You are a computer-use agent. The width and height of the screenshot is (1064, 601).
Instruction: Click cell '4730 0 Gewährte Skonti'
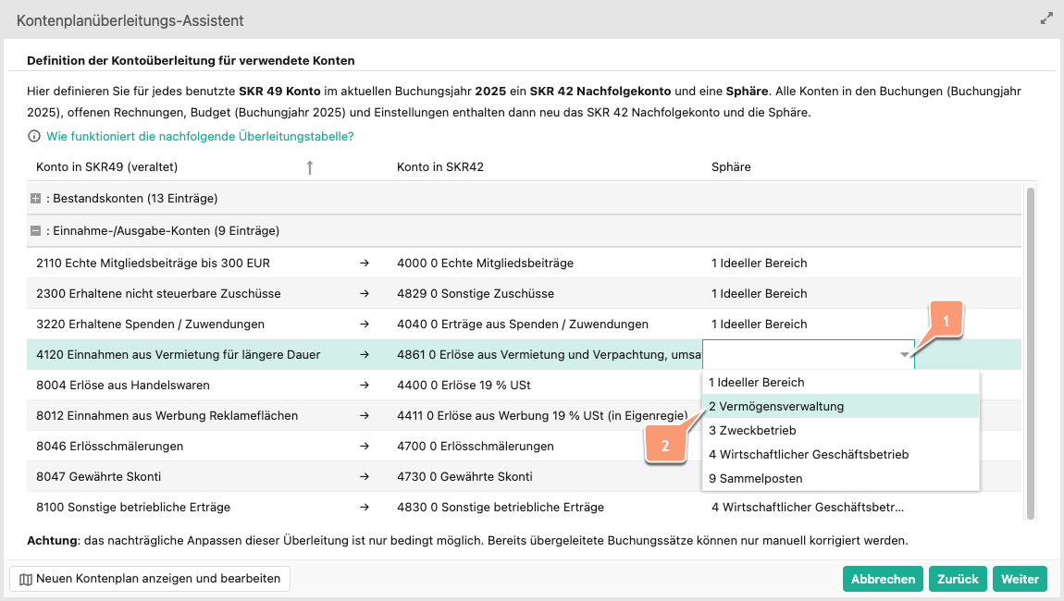click(464, 477)
